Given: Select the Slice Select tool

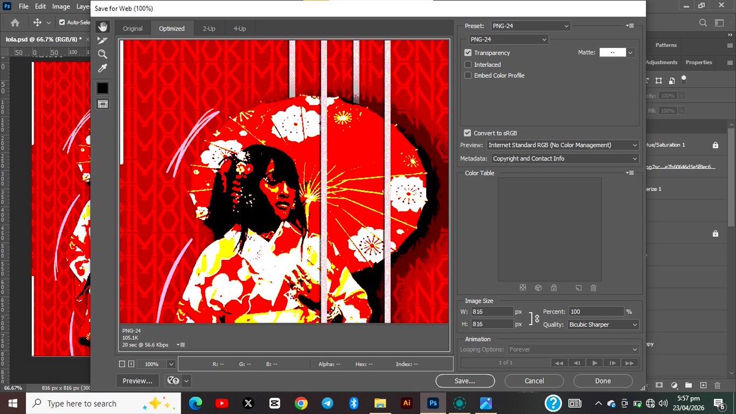Looking at the screenshot, I should pyautogui.click(x=102, y=40).
